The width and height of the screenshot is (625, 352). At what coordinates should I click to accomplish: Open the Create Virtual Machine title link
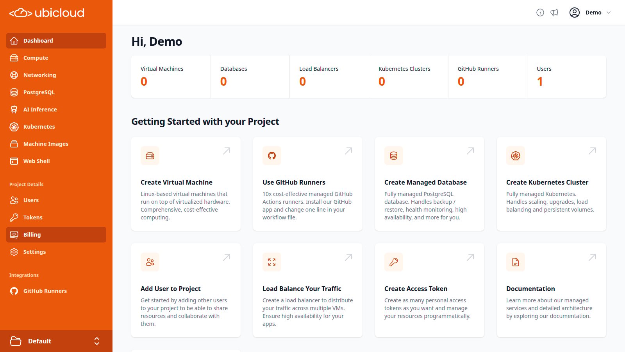pos(177,182)
